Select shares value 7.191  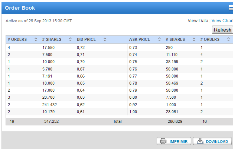[x=47, y=76]
